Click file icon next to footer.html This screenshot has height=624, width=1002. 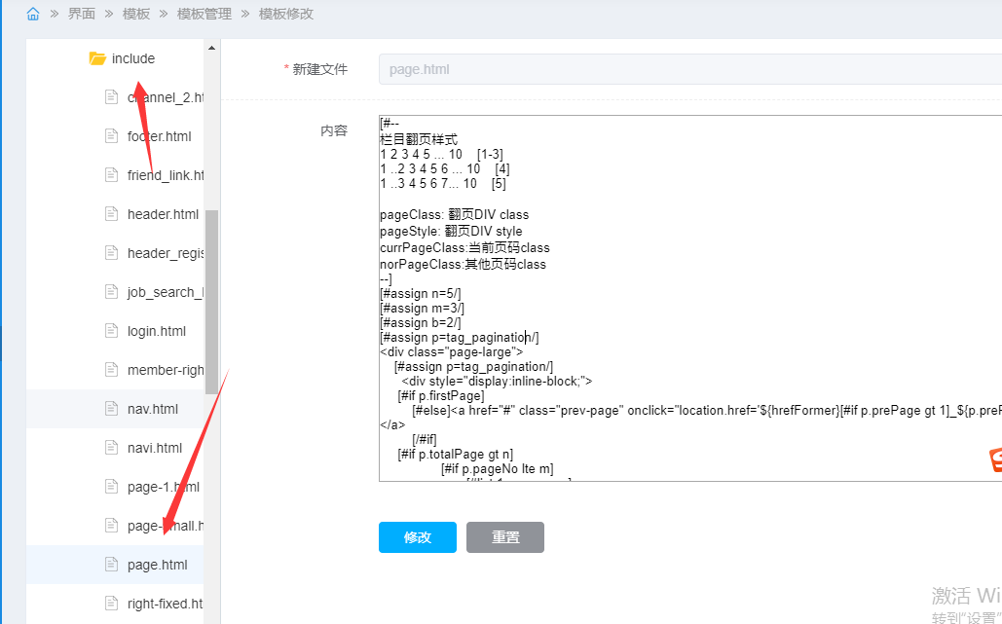point(111,136)
